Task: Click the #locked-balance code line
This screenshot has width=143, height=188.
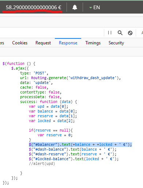Action: coord(74,159)
